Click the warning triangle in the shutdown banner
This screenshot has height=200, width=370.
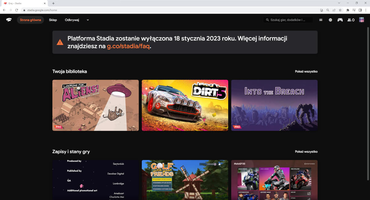coord(59,42)
